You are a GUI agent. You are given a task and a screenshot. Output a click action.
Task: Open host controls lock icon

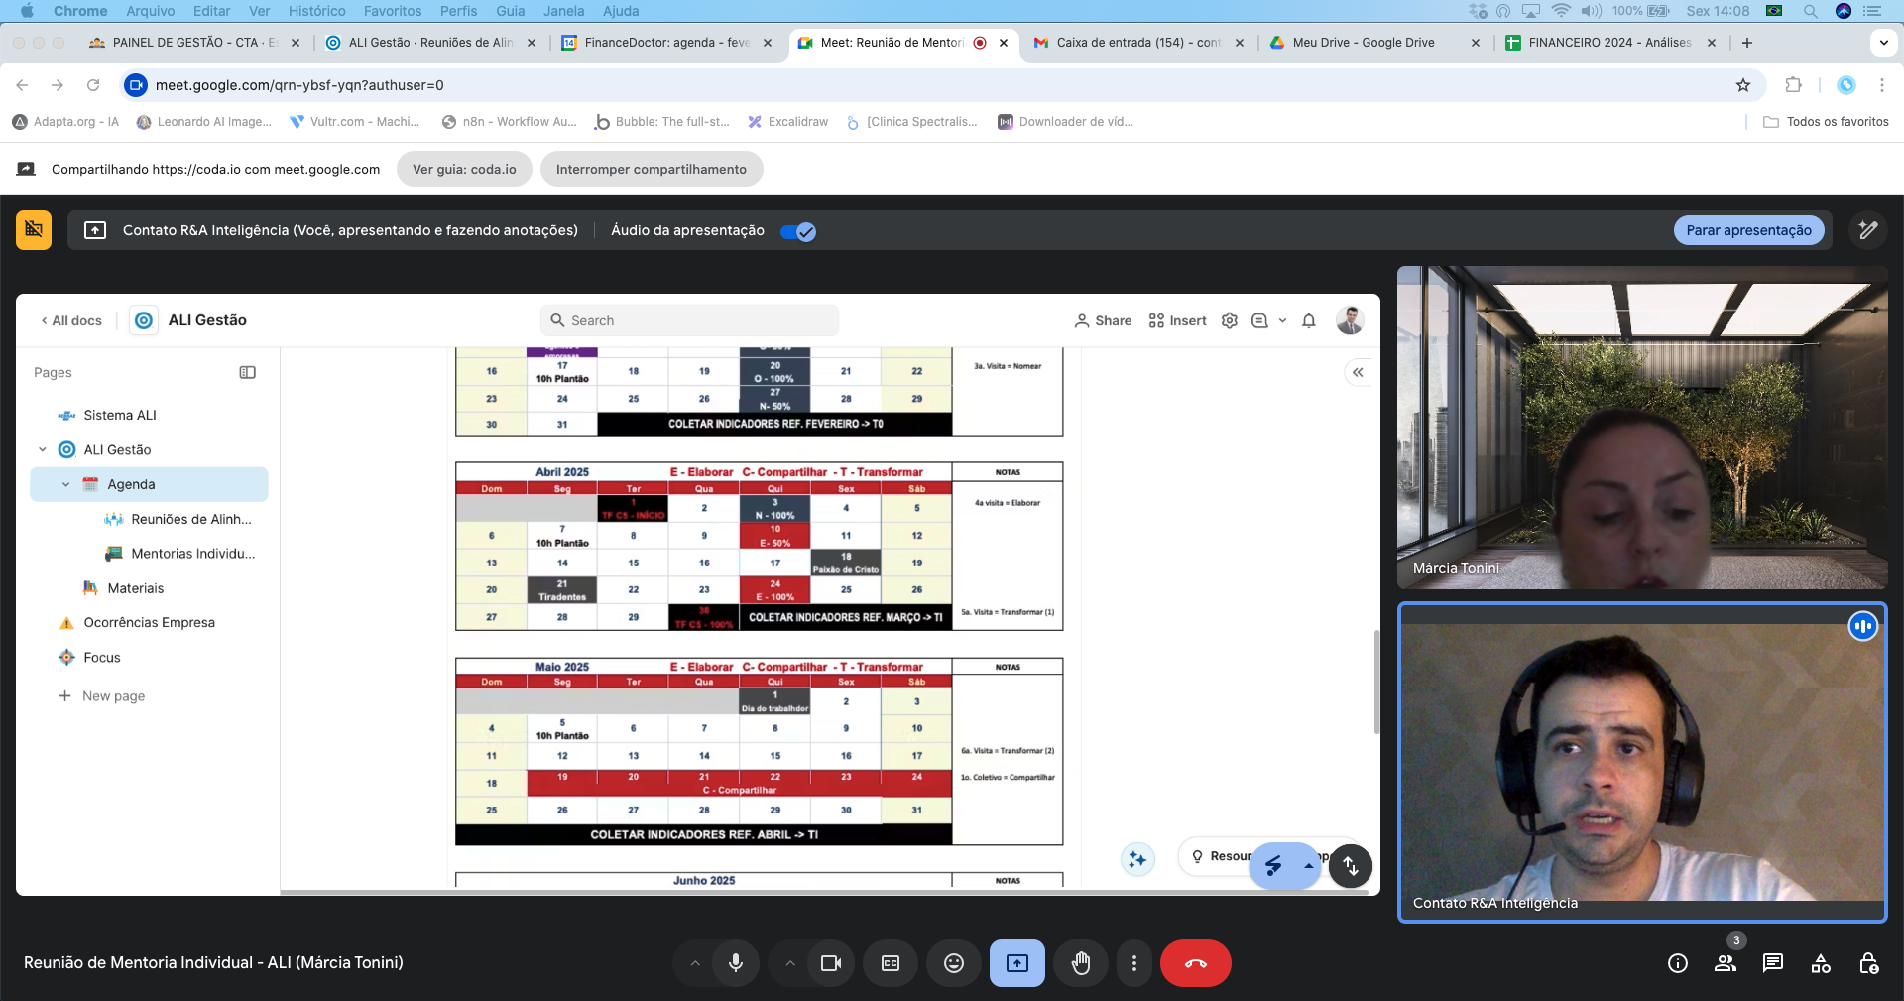[x=1868, y=963]
